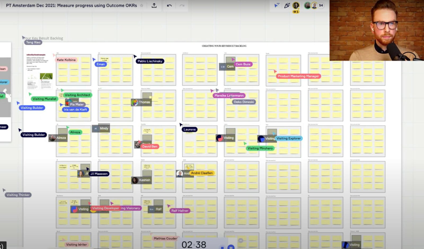424x249 pixels.
Task: Click the André Claaßen name tag
Action: point(202,173)
